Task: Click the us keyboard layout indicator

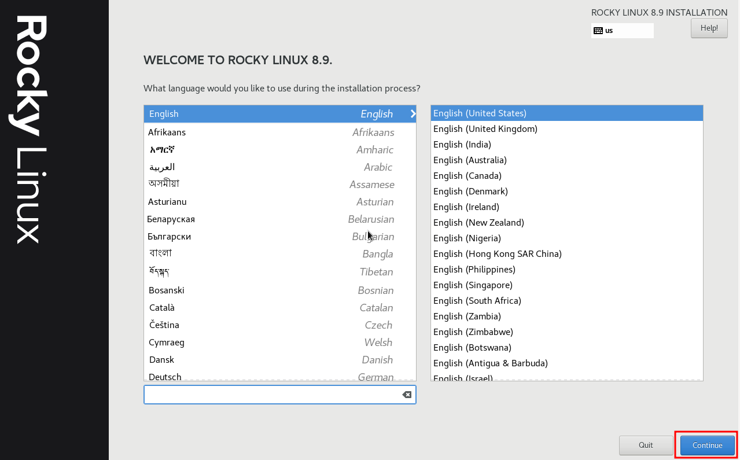Action: 623,31
